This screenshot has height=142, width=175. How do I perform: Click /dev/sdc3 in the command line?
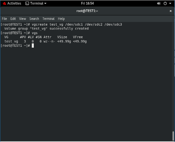coord(113,24)
